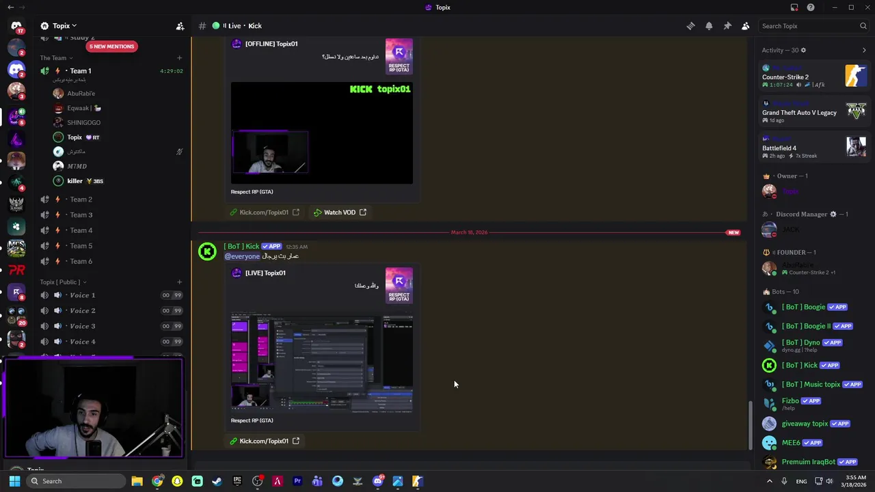Add channel to The Team category
The image size is (875, 492).
coord(179,58)
